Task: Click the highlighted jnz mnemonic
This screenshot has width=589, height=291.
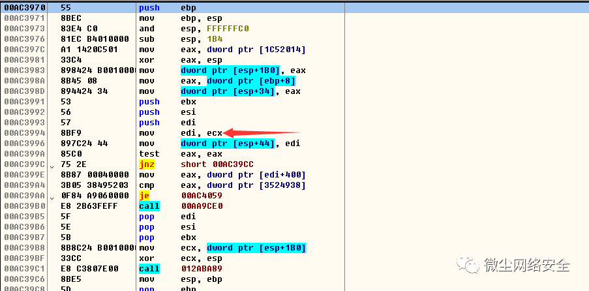Action: click(147, 164)
